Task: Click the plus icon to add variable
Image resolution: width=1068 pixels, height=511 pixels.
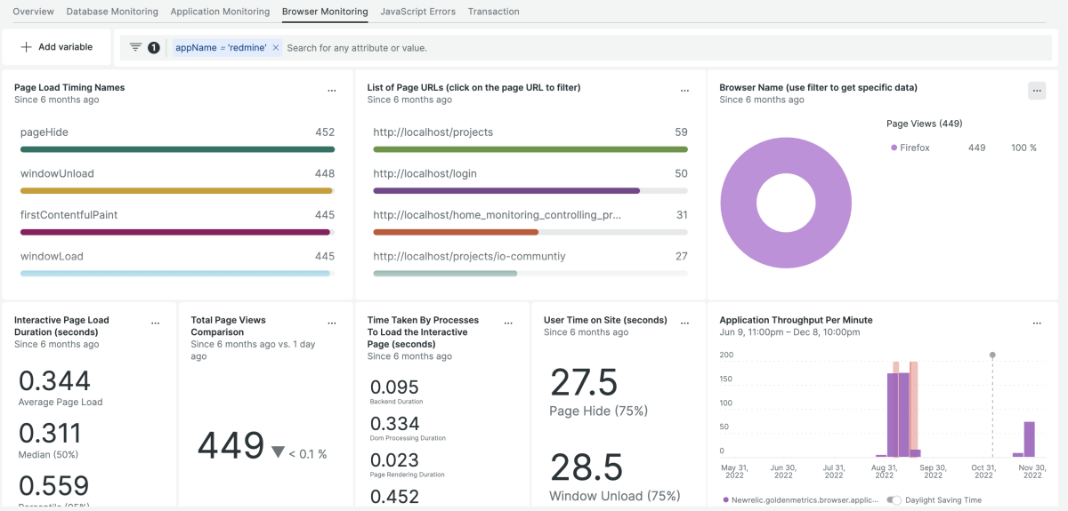Action: (27, 47)
